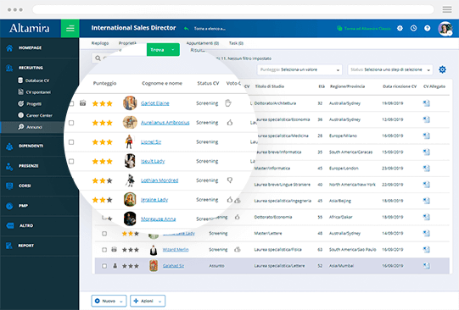Open Aurelianus Ambrosius candidate link
Image resolution: width=459 pixels, height=310 pixels.
[x=165, y=123]
